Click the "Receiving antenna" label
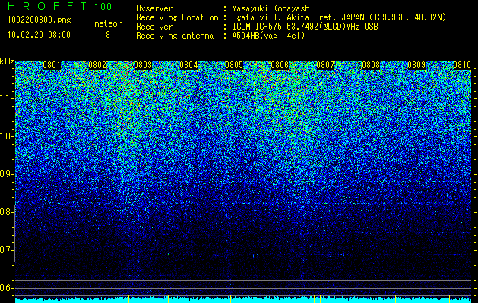Image resolution: width=478 pixels, height=303 pixels. pos(175,36)
